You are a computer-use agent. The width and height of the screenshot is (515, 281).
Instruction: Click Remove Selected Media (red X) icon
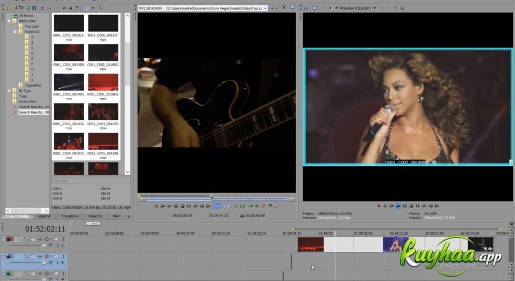tap(42, 8)
